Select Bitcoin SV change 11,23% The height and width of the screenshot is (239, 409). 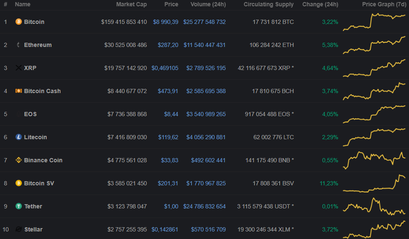tap(329, 183)
